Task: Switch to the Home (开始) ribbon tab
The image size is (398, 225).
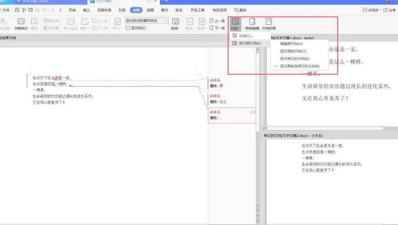Action: [72, 10]
